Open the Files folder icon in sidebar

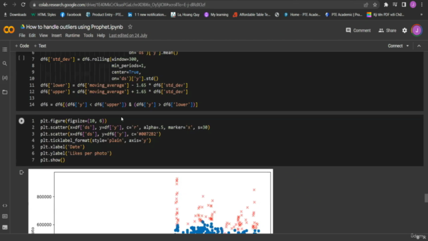pos(5,92)
